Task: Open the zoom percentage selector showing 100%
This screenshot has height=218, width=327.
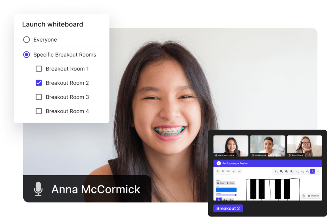Action: click(228, 171)
